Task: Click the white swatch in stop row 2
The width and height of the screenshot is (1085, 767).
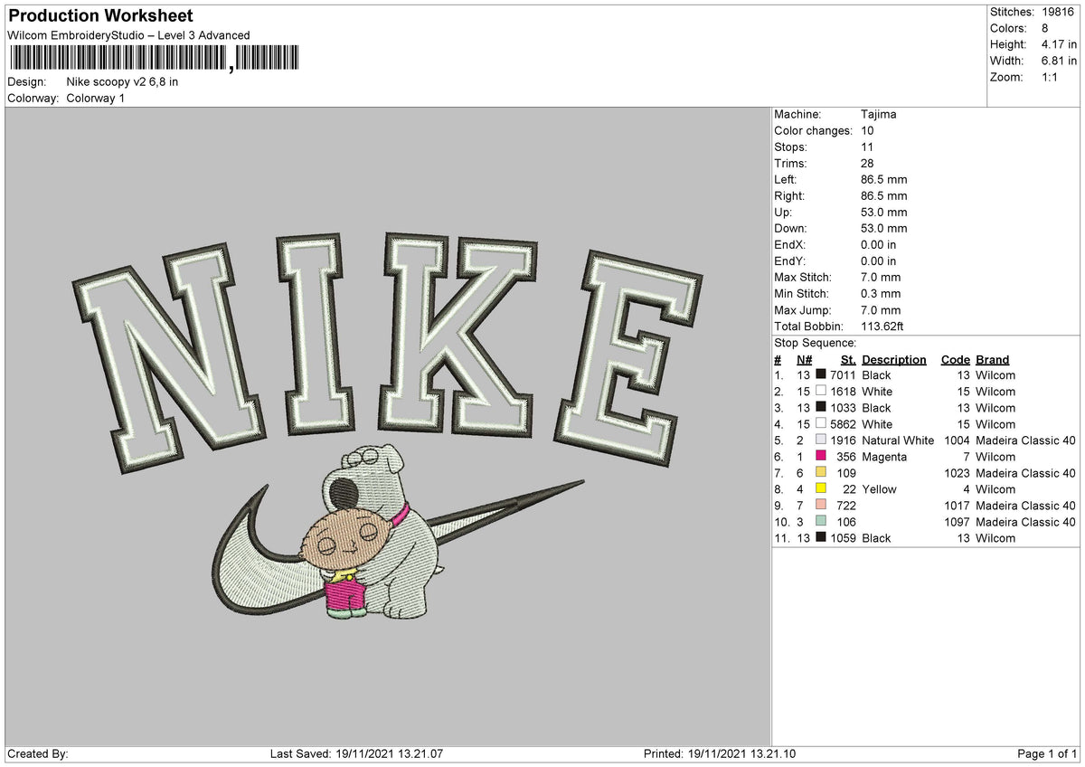Action: click(821, 392)
